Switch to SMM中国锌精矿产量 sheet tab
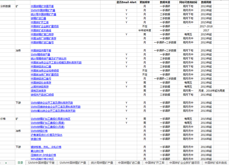 73,163
